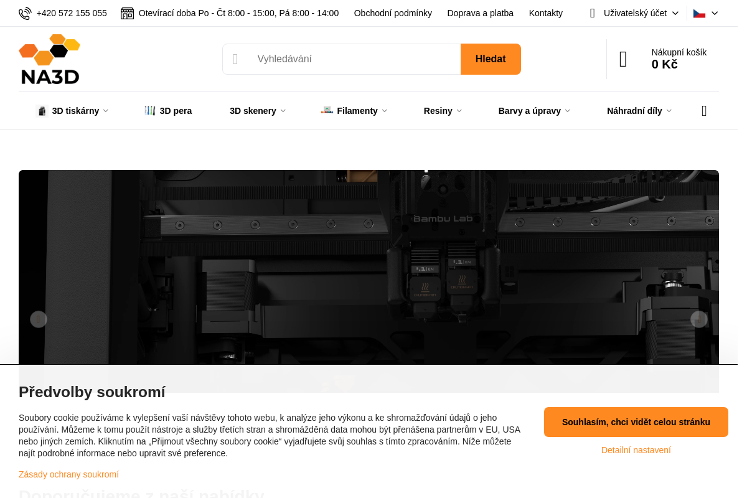
Task: Expand Resiny submenu chevron
Action: (459, 111)
